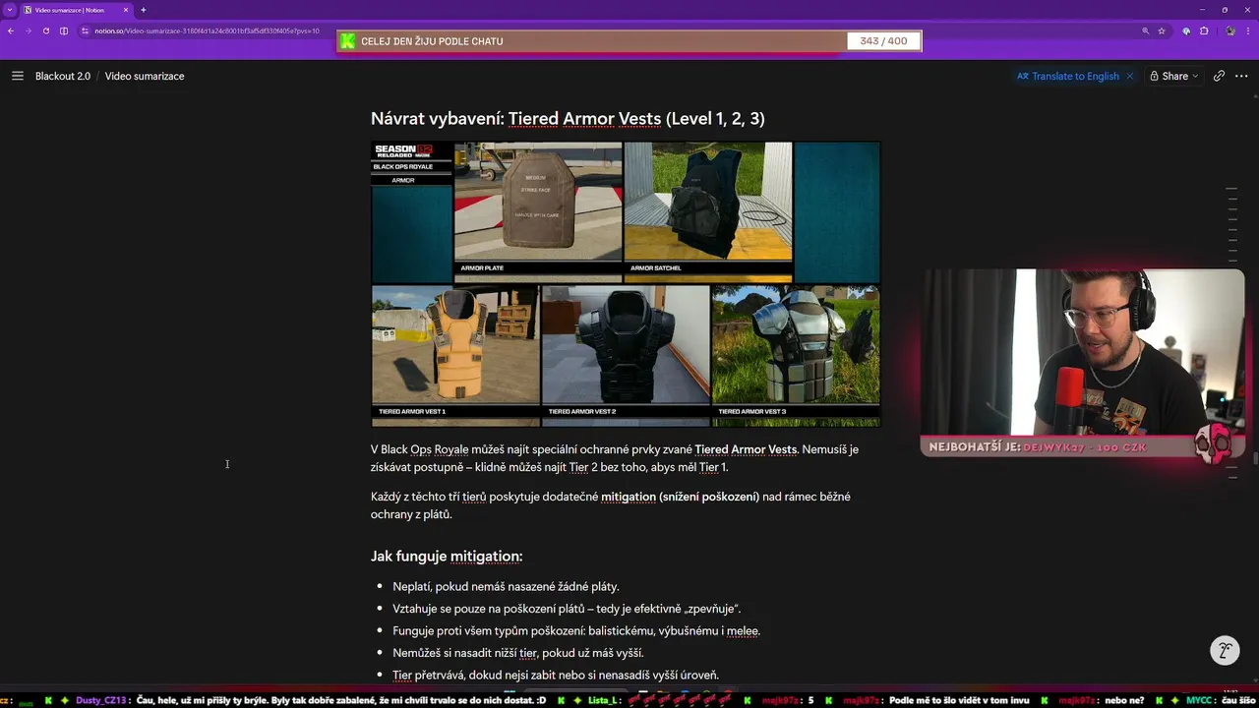Click the heading Návrat vybavení: Tiered Armor Vests
The width and height of the screenshot is (1259, 708).
point(568,118)
